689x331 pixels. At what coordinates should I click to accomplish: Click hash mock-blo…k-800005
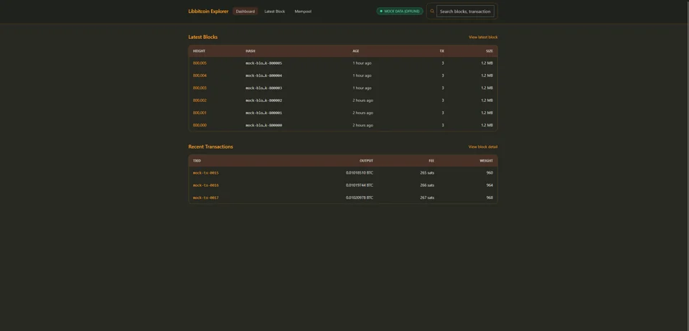click(x=263, y=63)
